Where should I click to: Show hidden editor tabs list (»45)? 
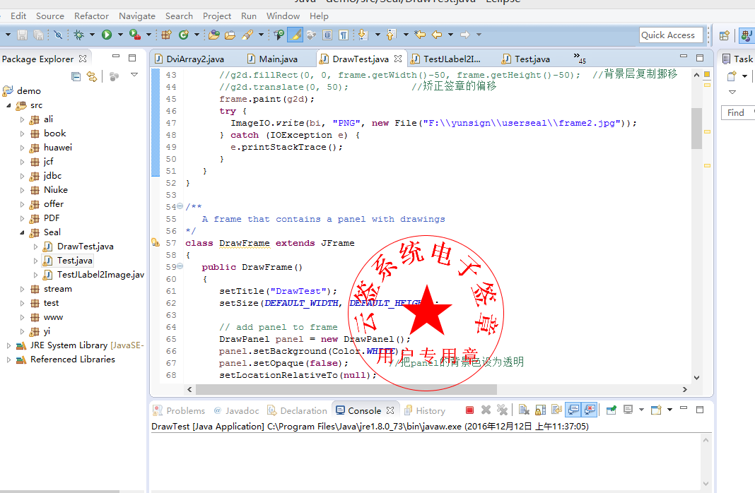(x=580, y=58)
